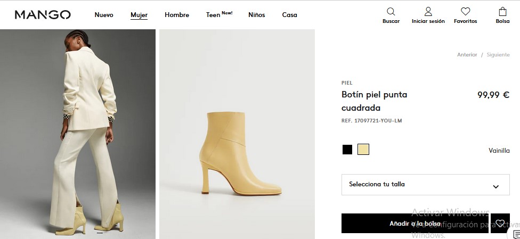This screenshot has width=520, height=239.
Task: Open search with the magnifier icon
Action: [391, 12]
